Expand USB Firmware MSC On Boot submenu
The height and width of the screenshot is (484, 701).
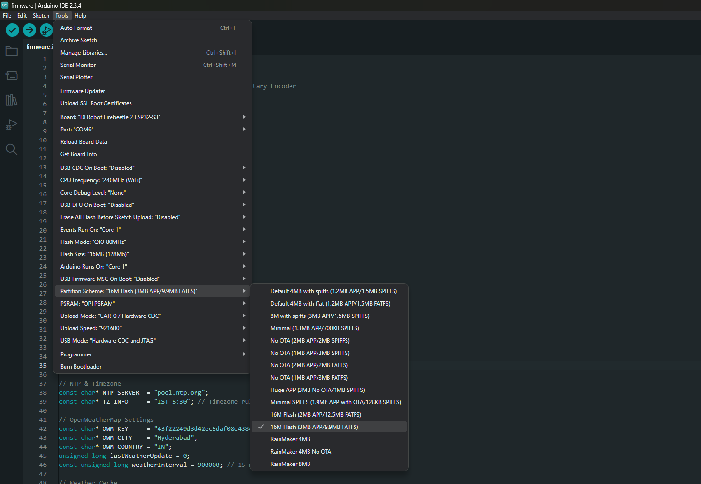[152, 279]
